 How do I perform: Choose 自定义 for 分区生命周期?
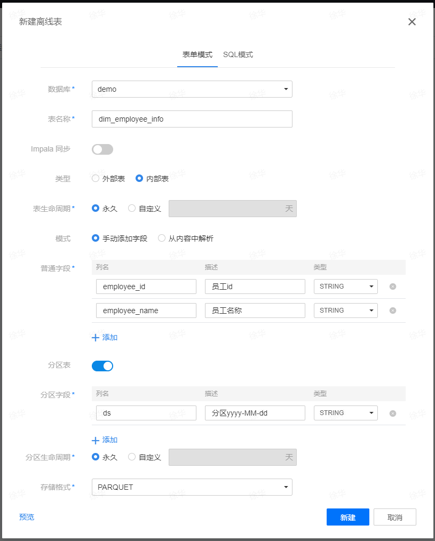pyautogui.click(x=145, y=457)
